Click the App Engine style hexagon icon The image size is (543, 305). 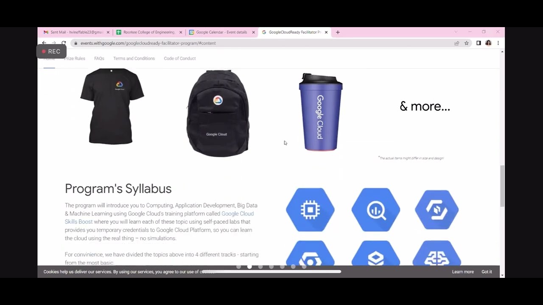point(437,210)
